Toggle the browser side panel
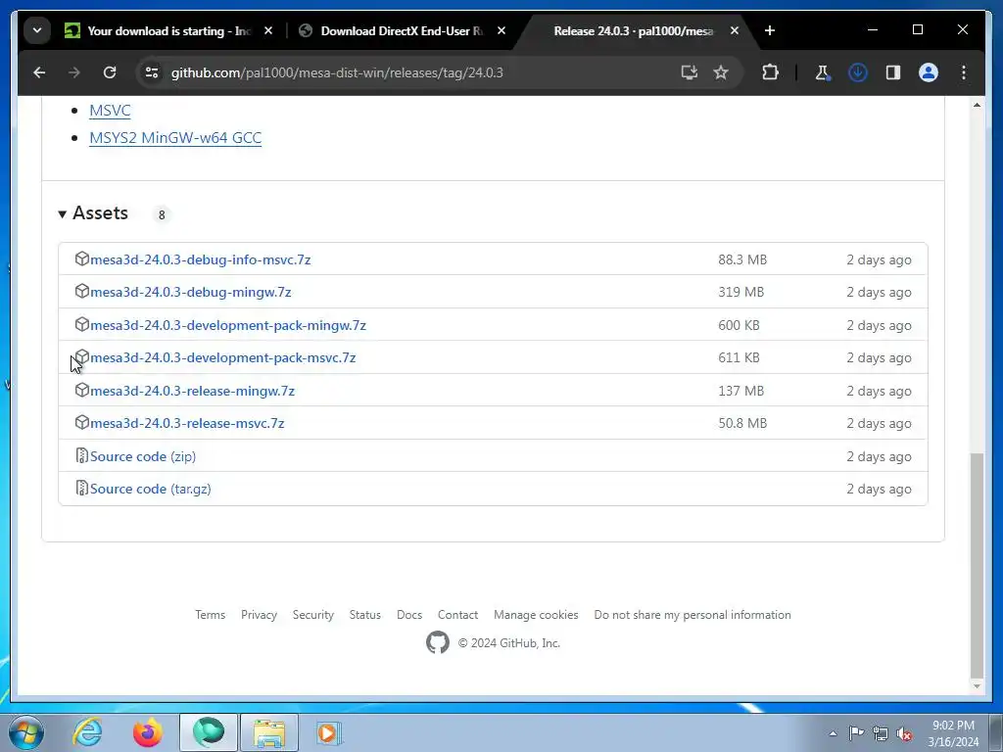1003x752 pixels. coord(893,72)
